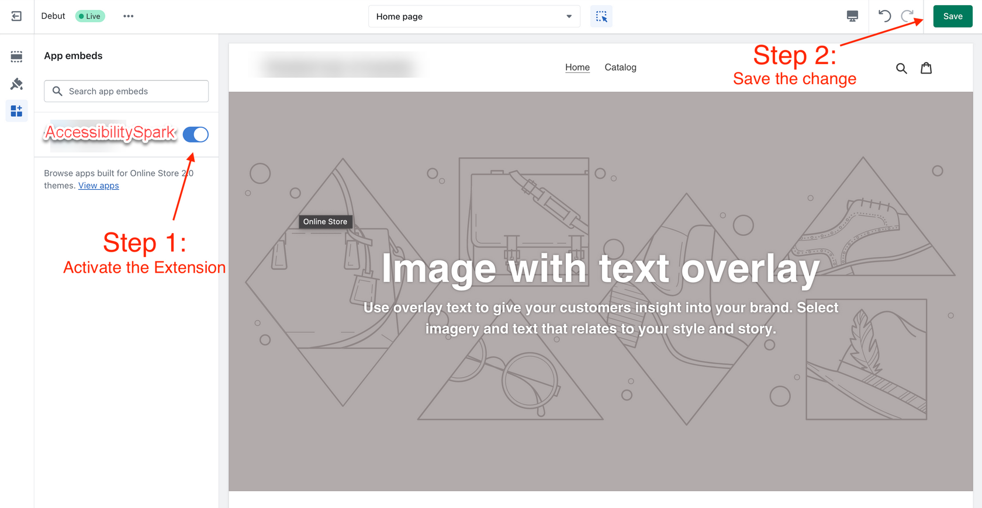Open Catalog in the store navigation
Image resolution: width=982 pixels, height=508 pixels.
pos(620,67)
